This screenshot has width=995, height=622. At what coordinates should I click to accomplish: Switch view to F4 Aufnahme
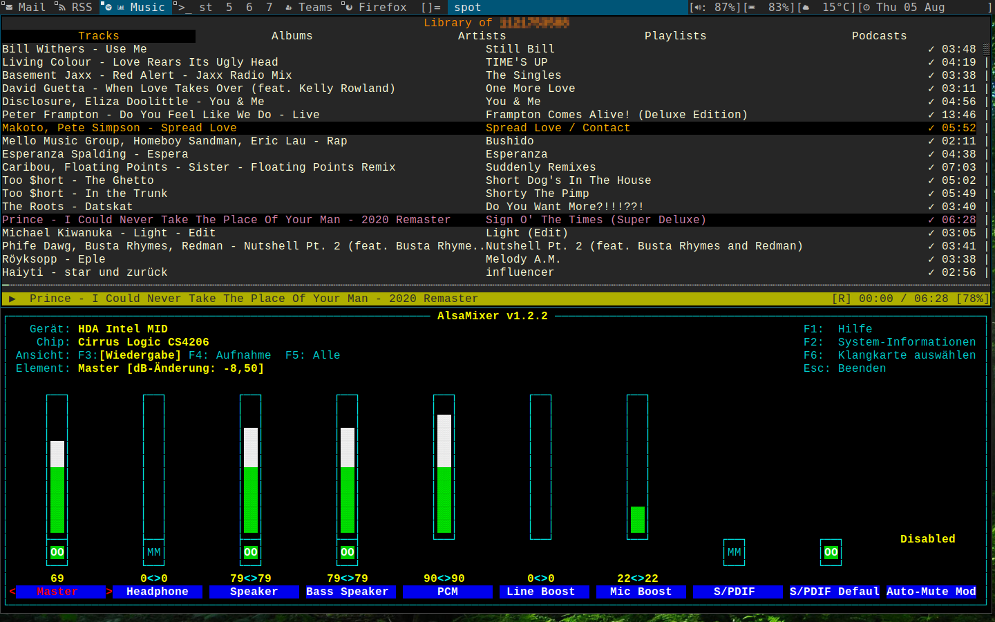coord(229,355)
